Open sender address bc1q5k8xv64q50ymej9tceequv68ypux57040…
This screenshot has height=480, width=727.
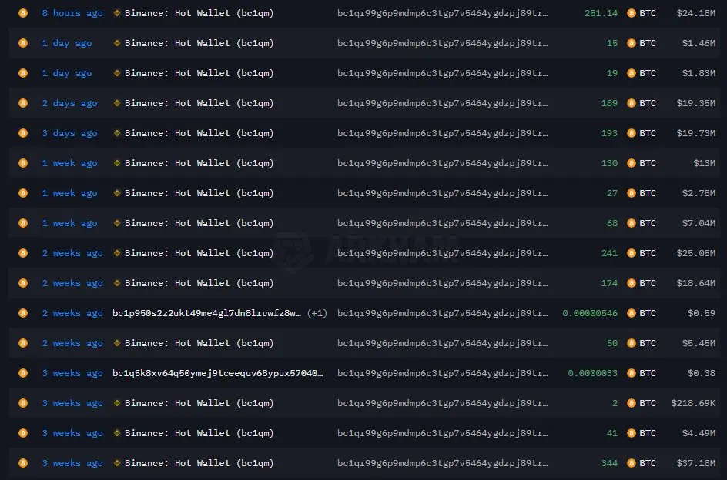(x=218, y=373)
